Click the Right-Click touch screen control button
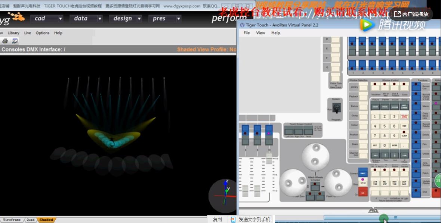 point(299,131)
